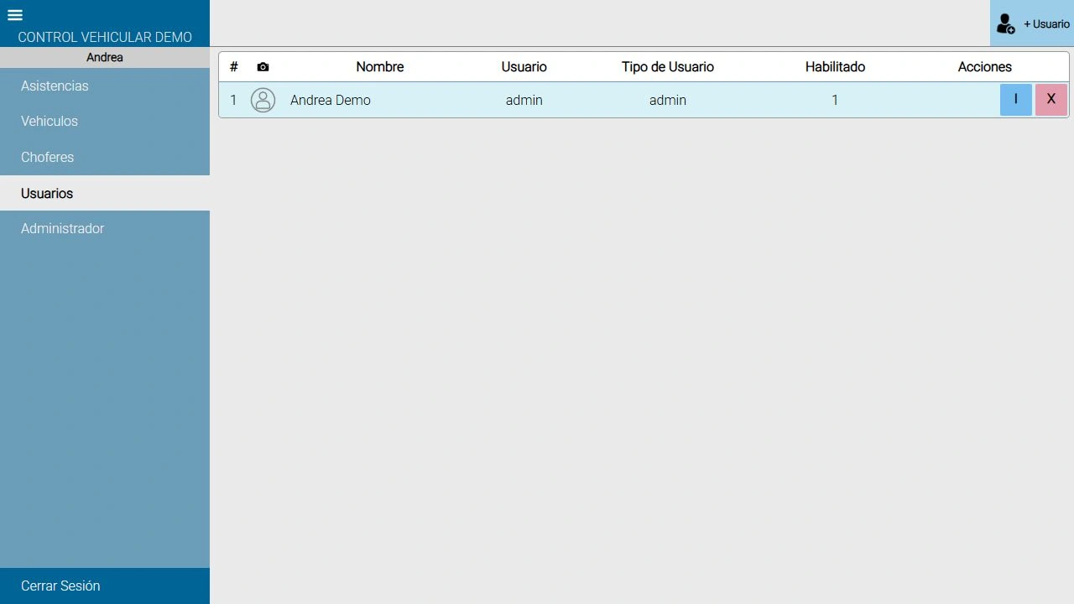Click the Usuario column header

click(524, 67)
